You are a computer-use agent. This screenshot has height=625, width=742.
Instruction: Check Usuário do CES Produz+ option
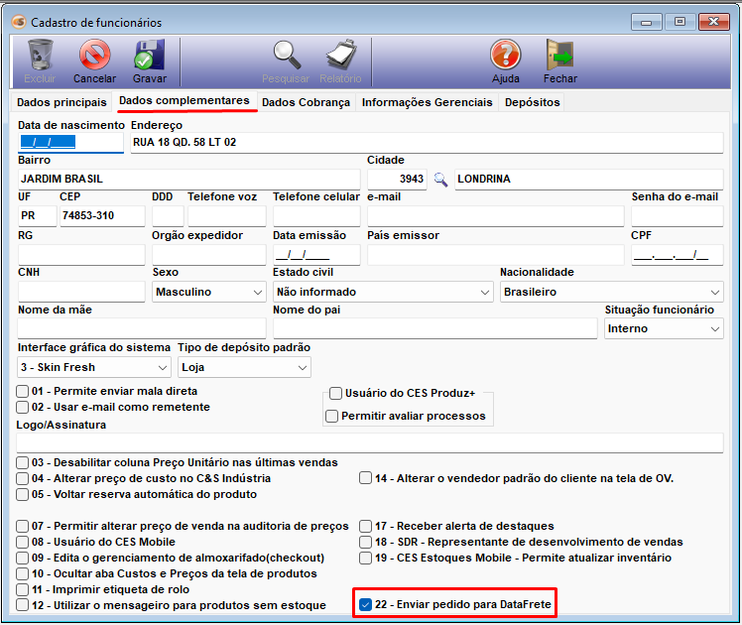click(336, 394)
